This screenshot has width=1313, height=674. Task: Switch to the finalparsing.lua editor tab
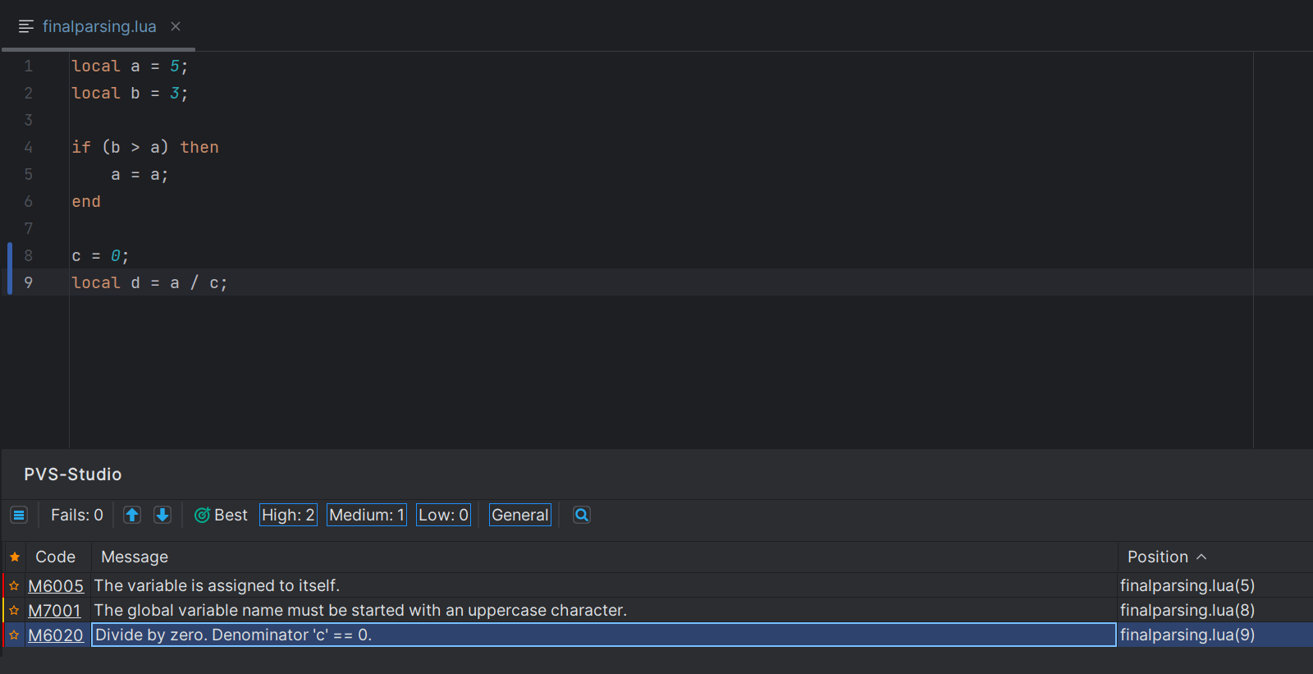tap(98, 26)
